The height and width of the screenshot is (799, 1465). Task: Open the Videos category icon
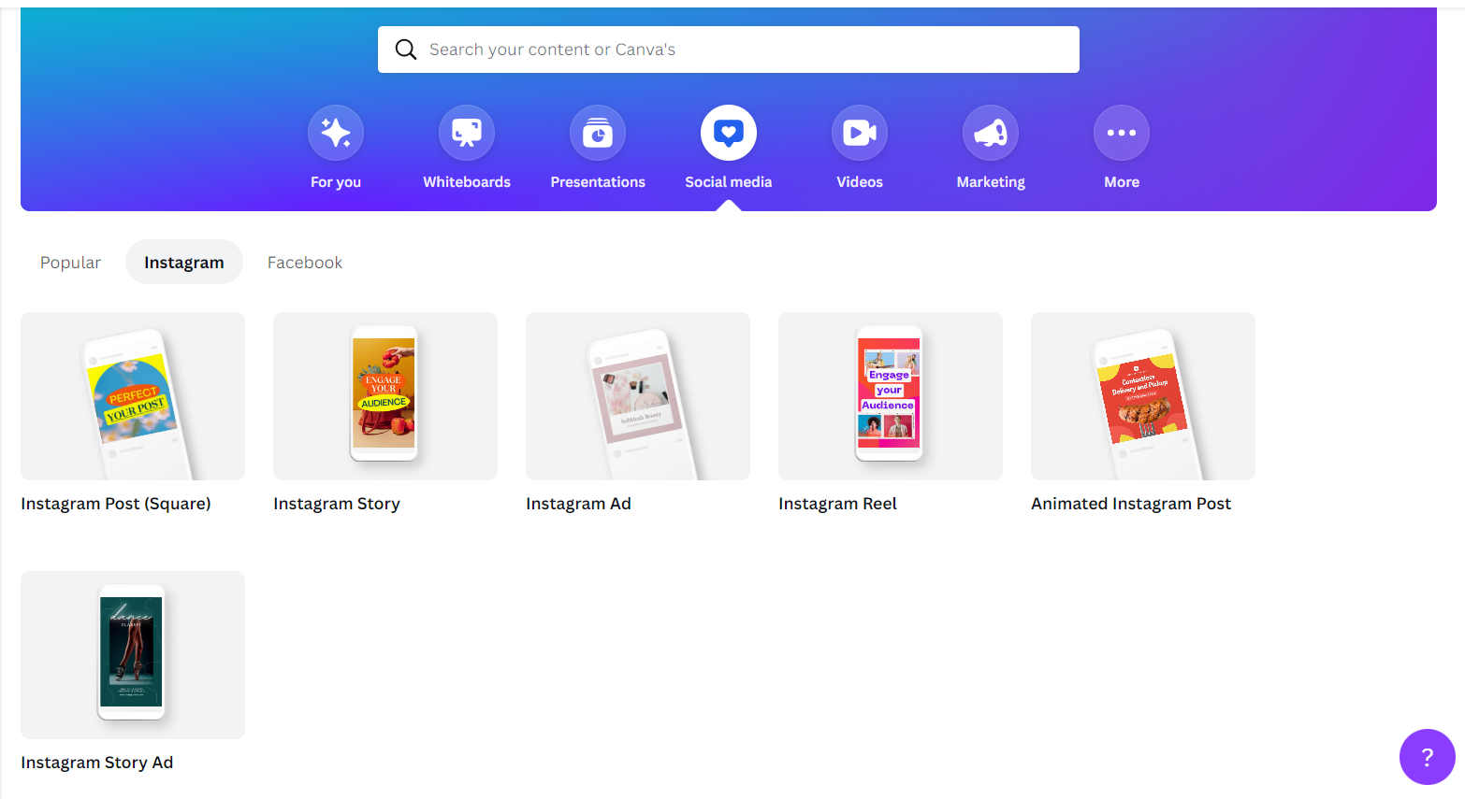pyautogui.click(x=860, y=133)
